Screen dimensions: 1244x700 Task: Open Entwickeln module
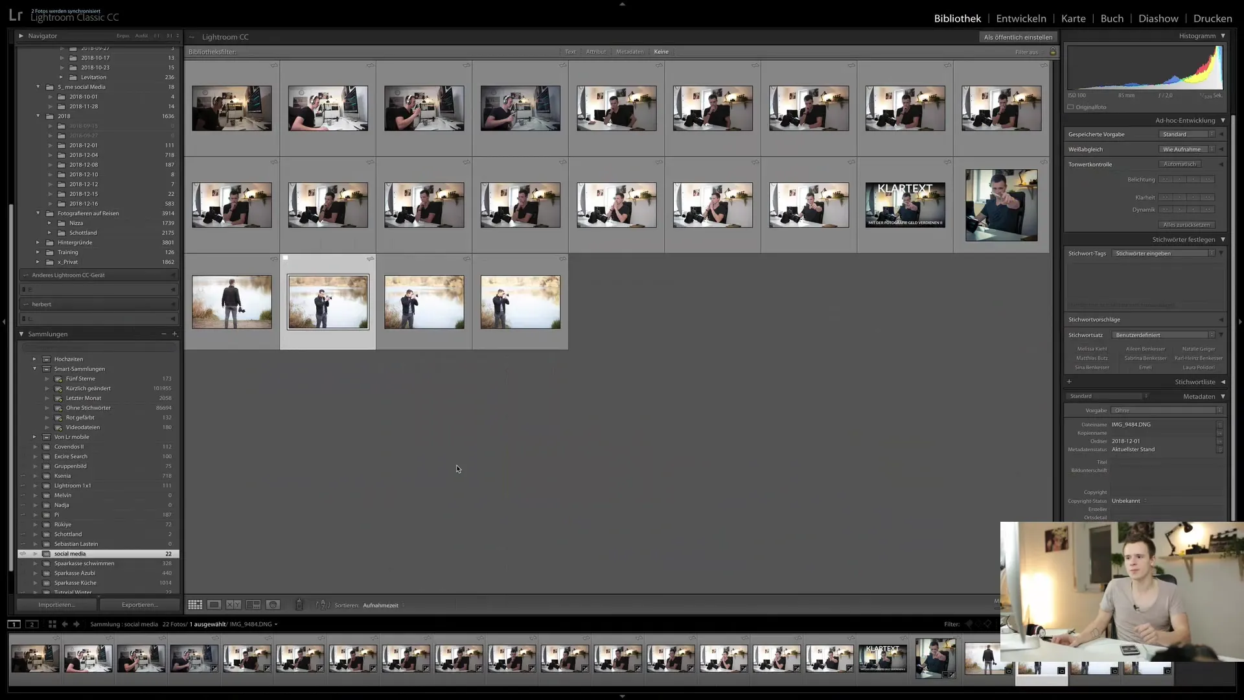(x=1021, y=18)
